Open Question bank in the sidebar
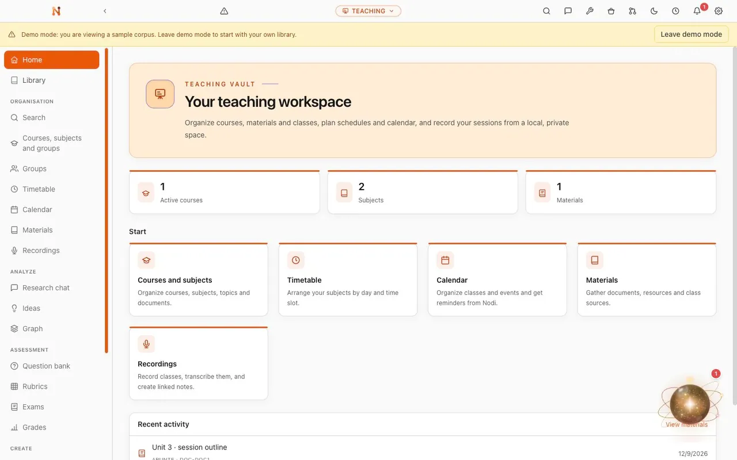Screen dimensions: 737x460 52,366
